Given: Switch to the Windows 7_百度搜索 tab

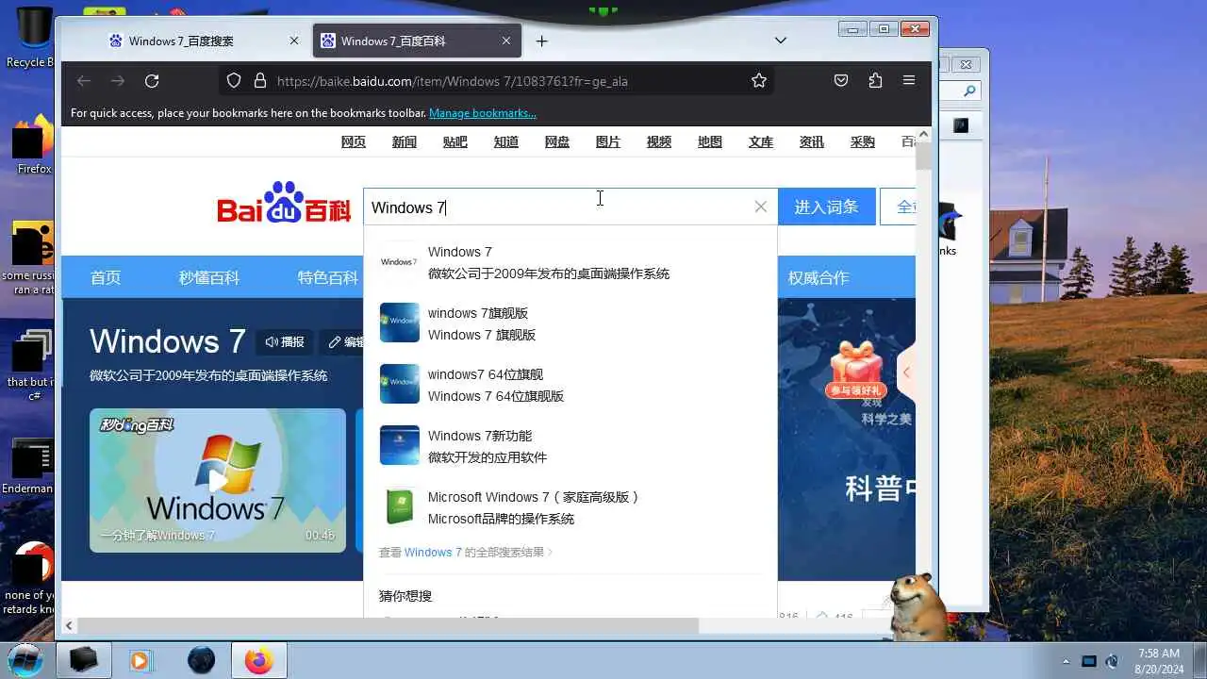Looking at the screenshot, I should [x=204, y=41].
